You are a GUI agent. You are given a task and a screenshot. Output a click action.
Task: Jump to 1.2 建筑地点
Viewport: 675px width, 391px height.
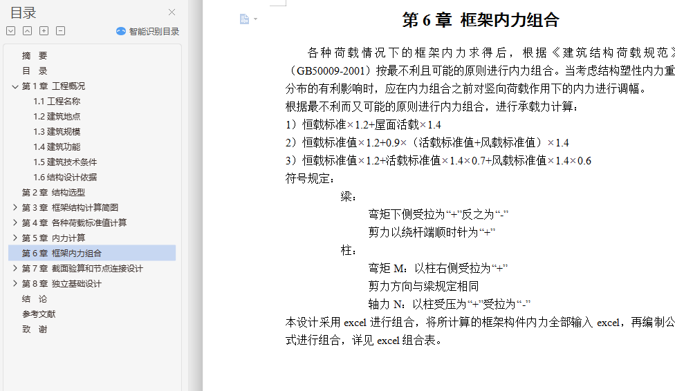57,116
